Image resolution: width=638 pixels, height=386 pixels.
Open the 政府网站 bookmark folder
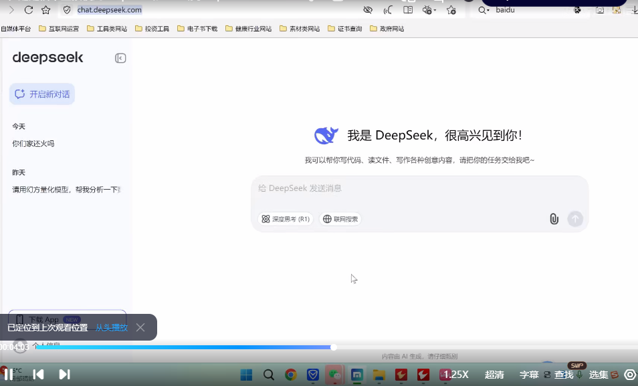[387, 29]
